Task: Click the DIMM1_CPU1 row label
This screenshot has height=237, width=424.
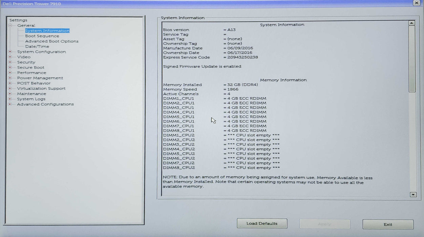Action: pyautogui.click(x=179, y=99)
